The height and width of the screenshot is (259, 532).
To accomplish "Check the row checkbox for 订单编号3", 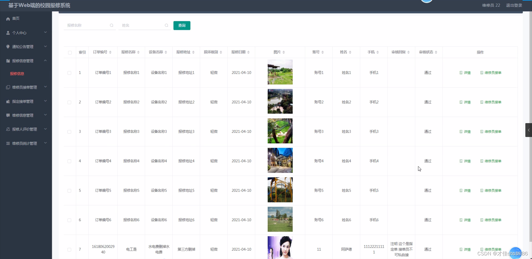I will click(69, 132).
